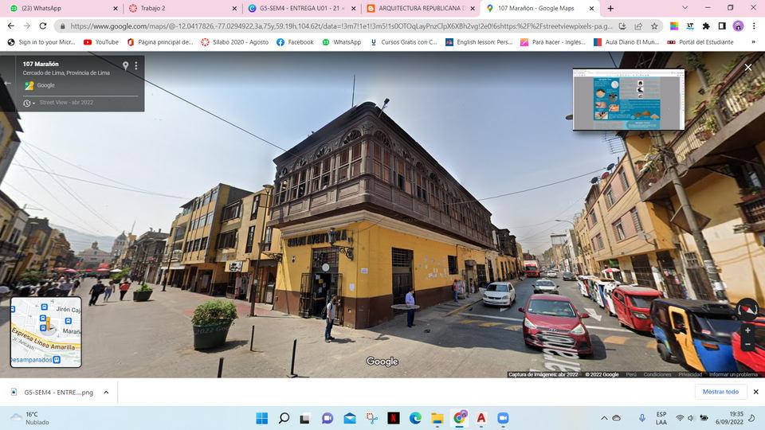Open the Facebook bookmark
Viewport: 765px width, 430px height.
pos(295,42)
